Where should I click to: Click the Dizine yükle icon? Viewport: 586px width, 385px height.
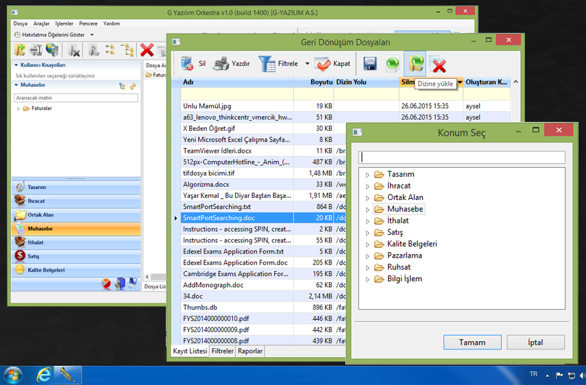415,64
